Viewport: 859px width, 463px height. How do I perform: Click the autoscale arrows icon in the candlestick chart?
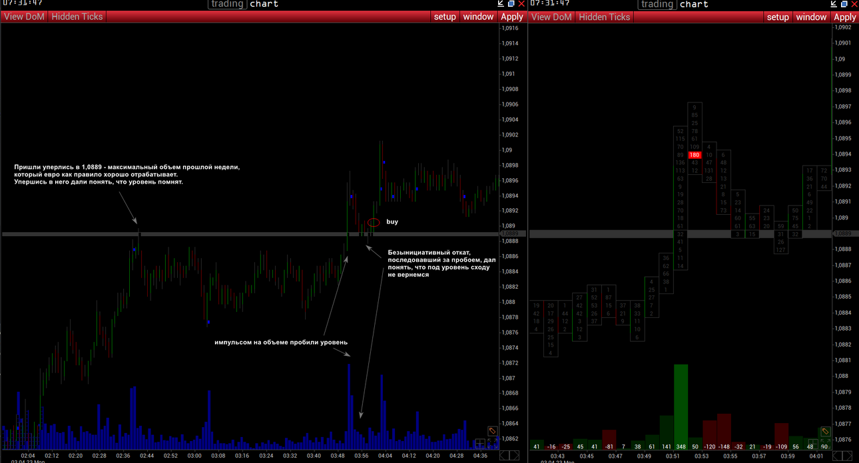(x=493, y=443)
